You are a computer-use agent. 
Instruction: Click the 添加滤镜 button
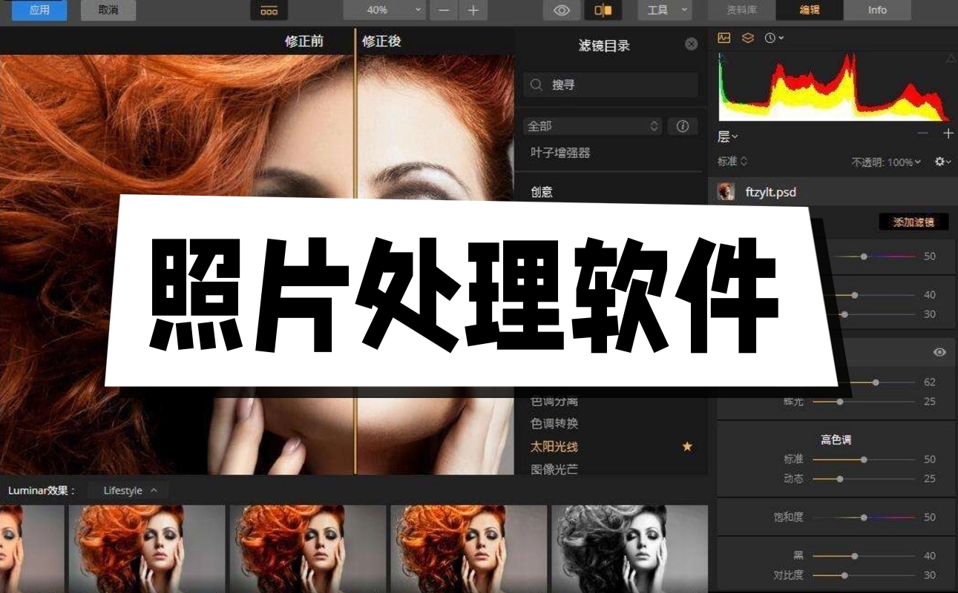[x=913, y=221]
